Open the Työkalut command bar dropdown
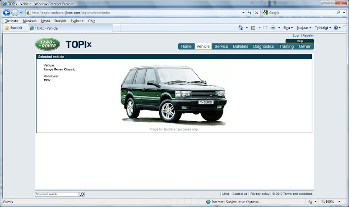 (x=323, y=28)
